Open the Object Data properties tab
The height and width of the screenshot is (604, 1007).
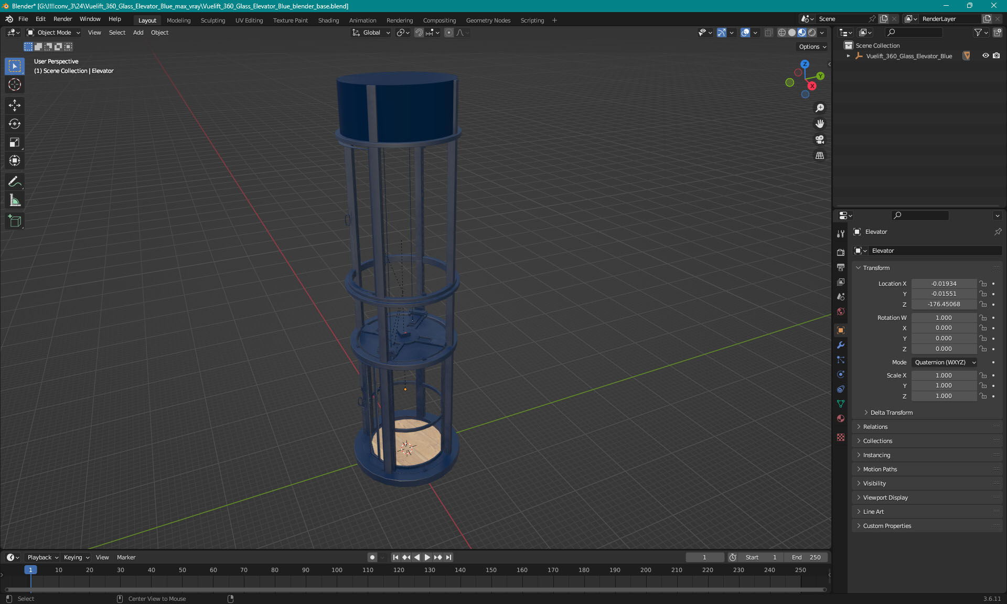tap(841, 404)
